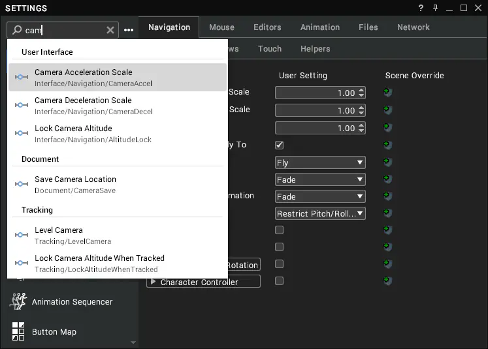Clear the search field with the X icon

110,30
